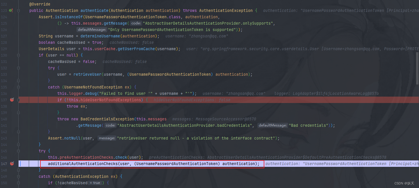419x188 pixels.
Task: Collapse the if (user == null) block
Action: [18, 55]
